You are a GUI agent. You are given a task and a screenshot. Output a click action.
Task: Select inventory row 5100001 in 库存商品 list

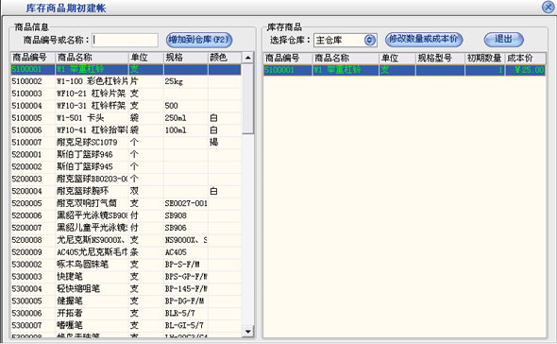404,70
